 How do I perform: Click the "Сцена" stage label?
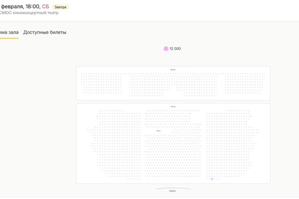172,191
